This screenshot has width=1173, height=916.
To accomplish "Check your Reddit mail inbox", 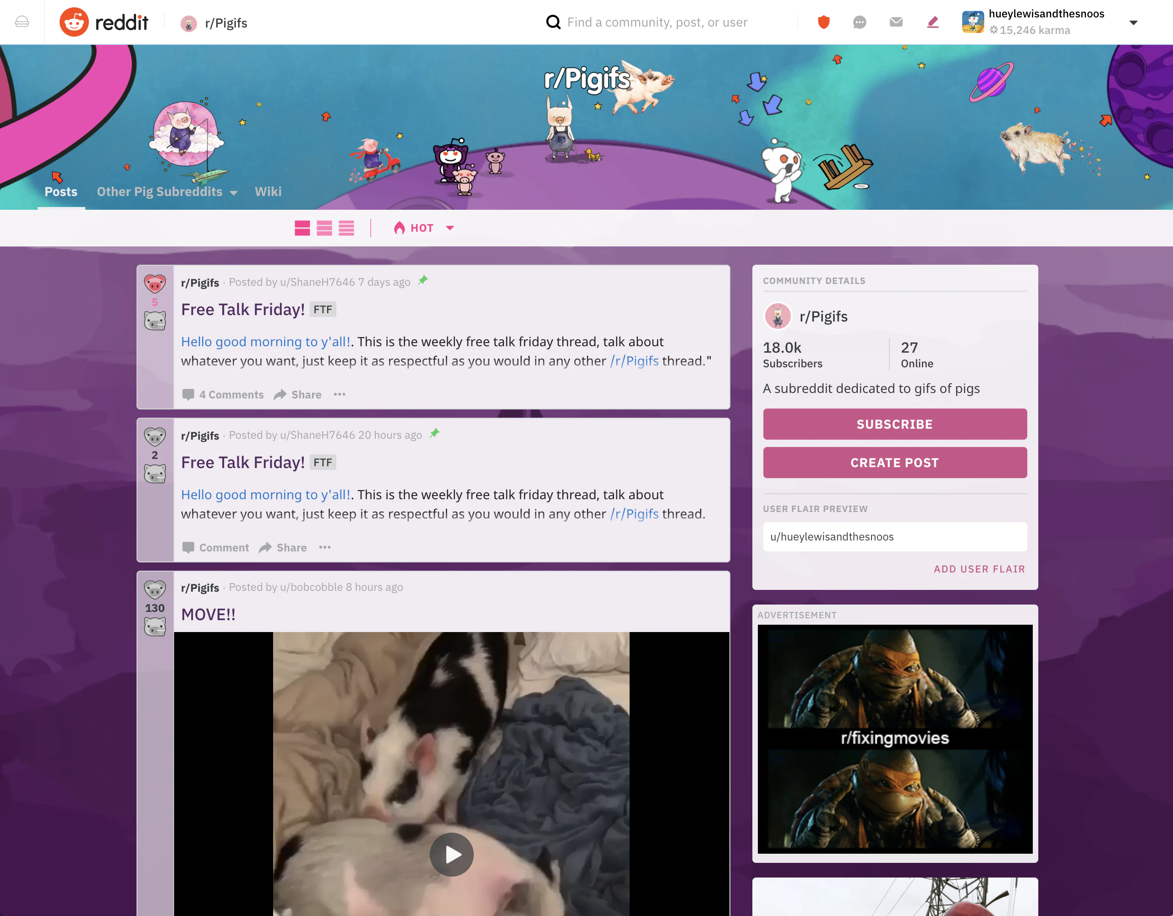I will coord(896,22).
